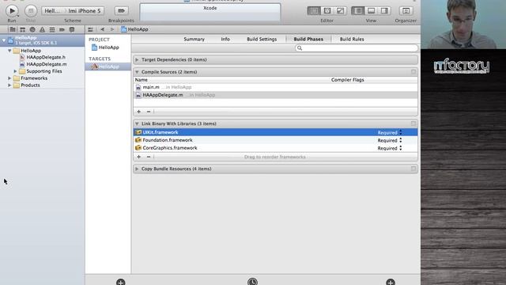Switch to the Summary tab

pyautogui.click(x=194, y=39)
